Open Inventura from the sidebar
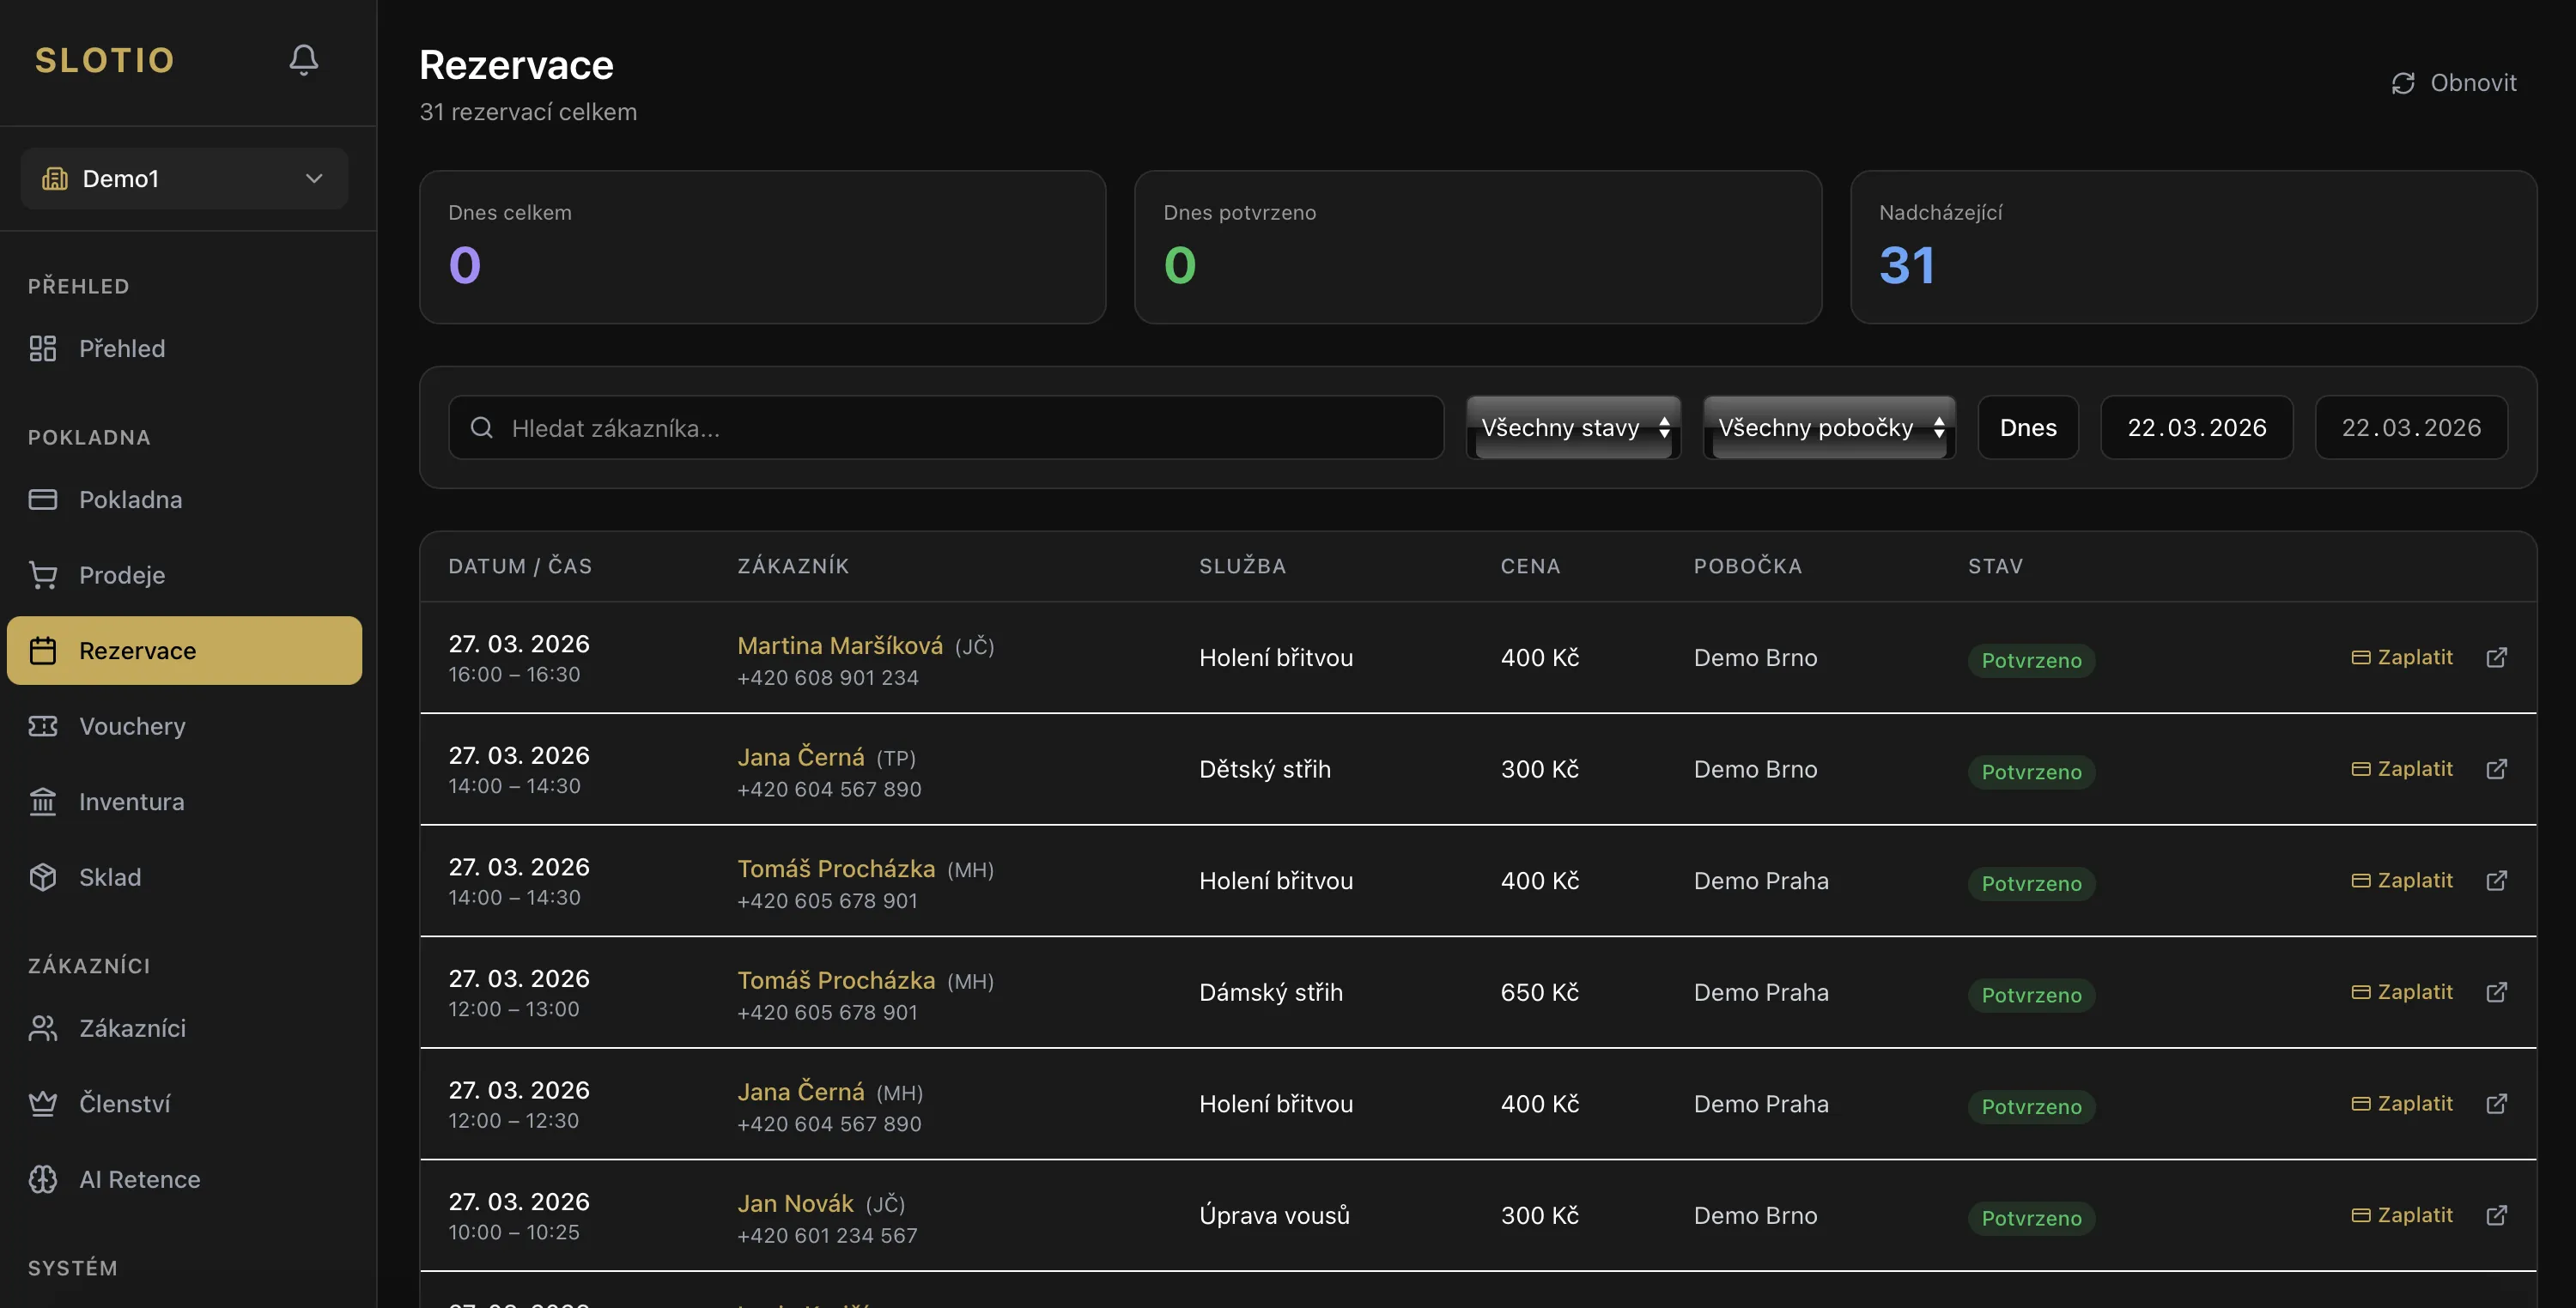Image resolution: width=2576 pixels, height=1308 pixels. pos(184,802)
